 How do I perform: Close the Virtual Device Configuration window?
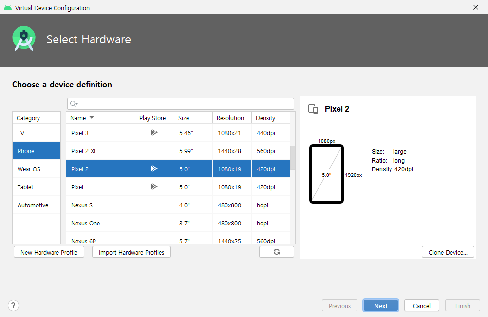click(475, 7)
